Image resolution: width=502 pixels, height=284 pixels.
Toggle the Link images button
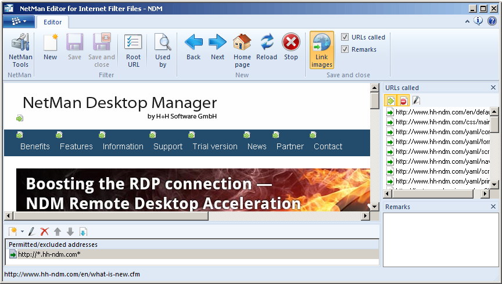tap(321, 50)
